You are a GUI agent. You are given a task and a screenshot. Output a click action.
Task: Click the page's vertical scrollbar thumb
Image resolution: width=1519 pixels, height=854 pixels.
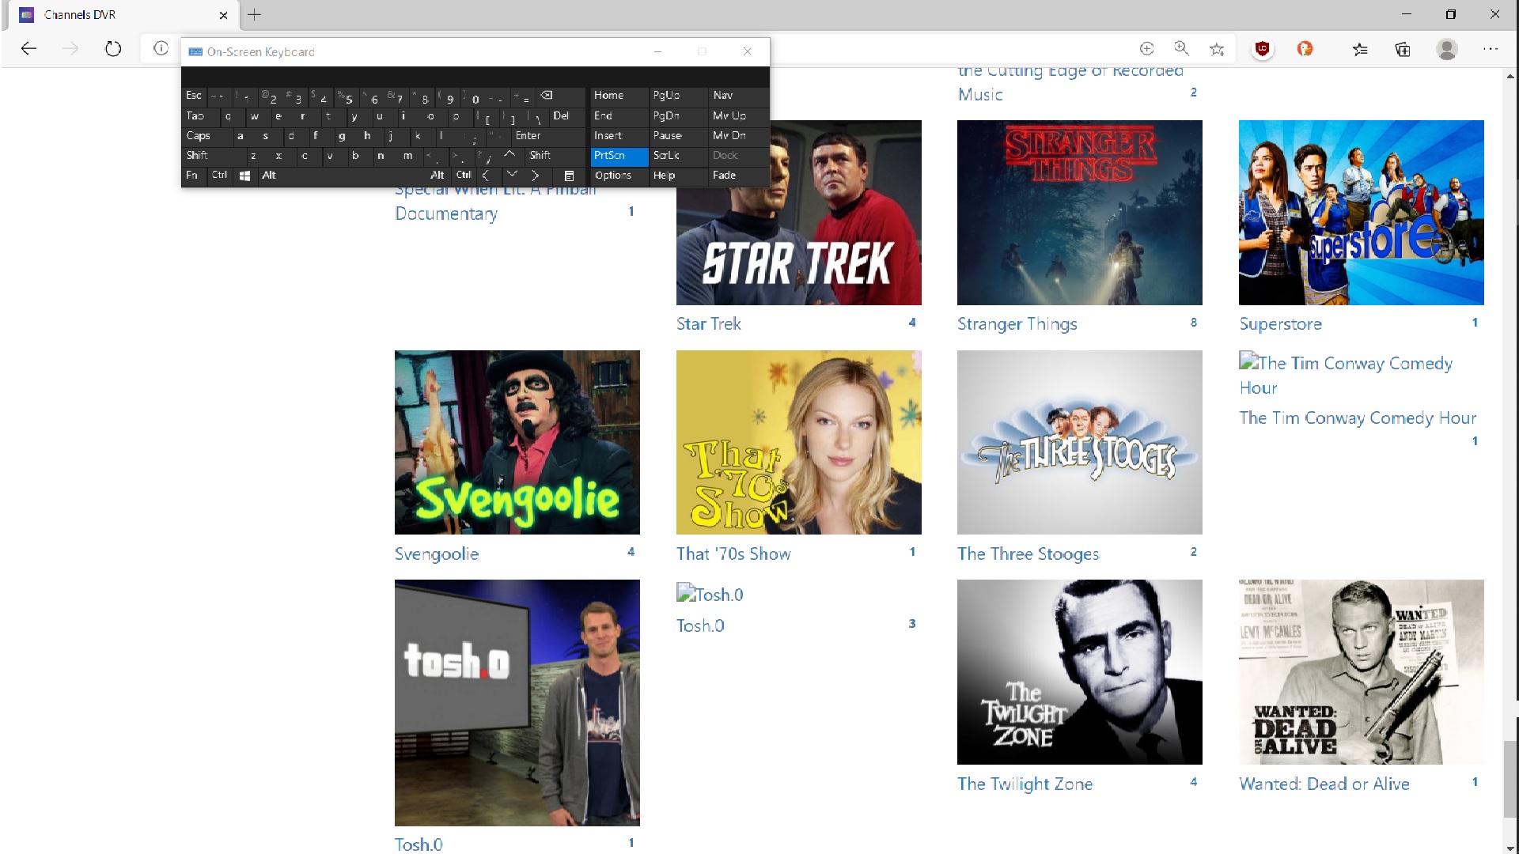click(x=1510, y=779)
